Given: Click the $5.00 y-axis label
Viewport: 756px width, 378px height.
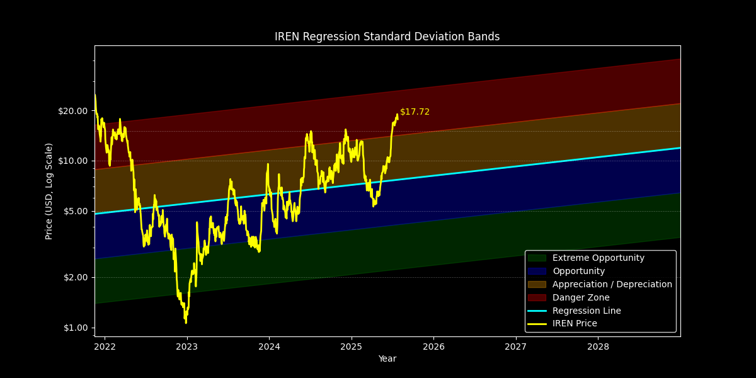Looking at the screenshot, I should coord(75,211).
